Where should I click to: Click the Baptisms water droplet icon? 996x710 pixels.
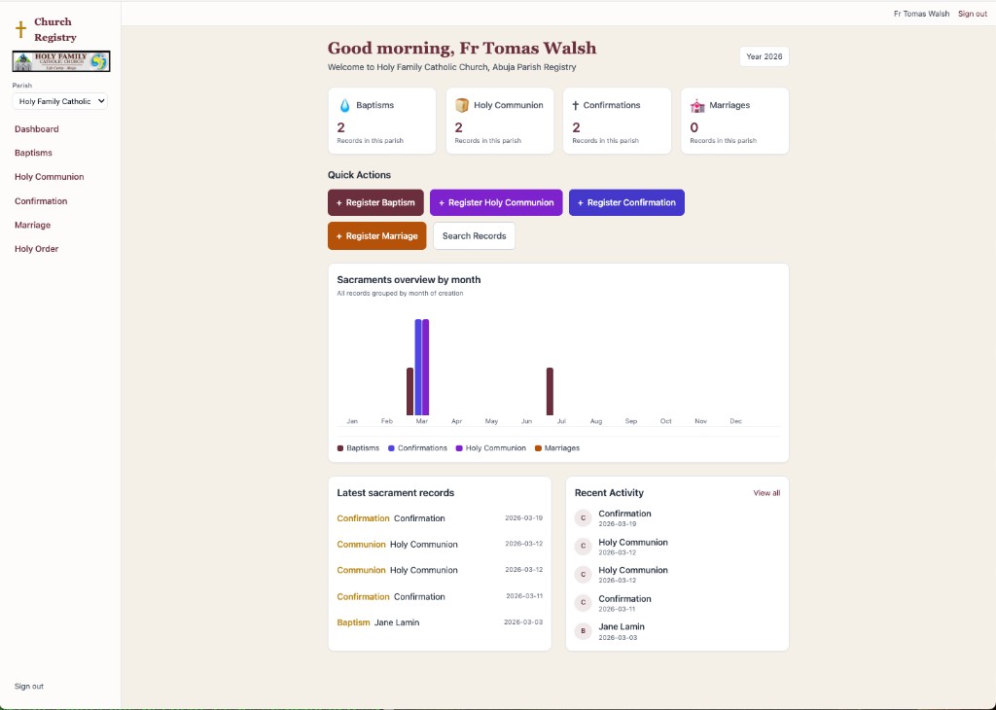tap(345, 104)
